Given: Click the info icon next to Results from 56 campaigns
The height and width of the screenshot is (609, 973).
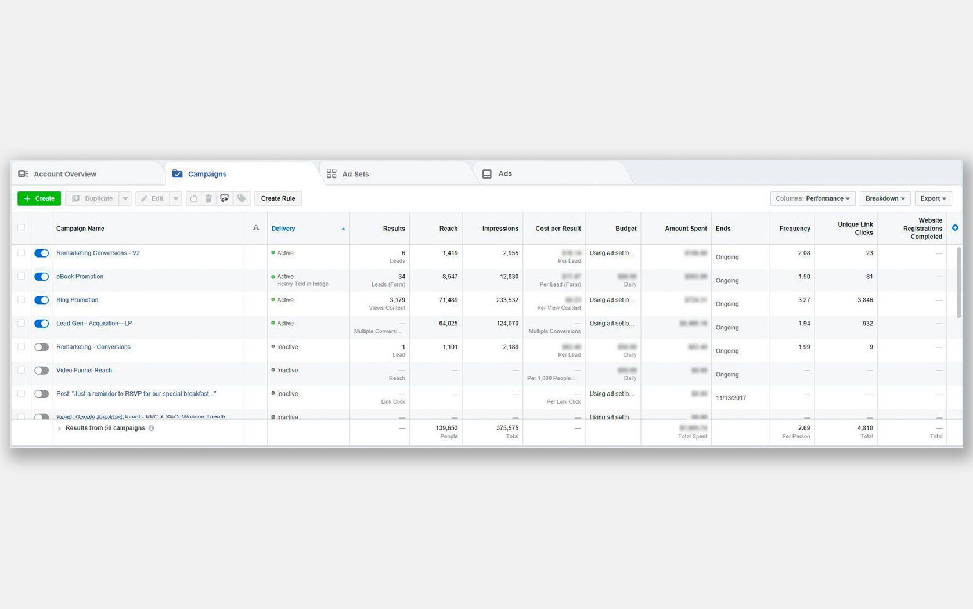Looking at the screenshot, I should [x=152, y=428].
